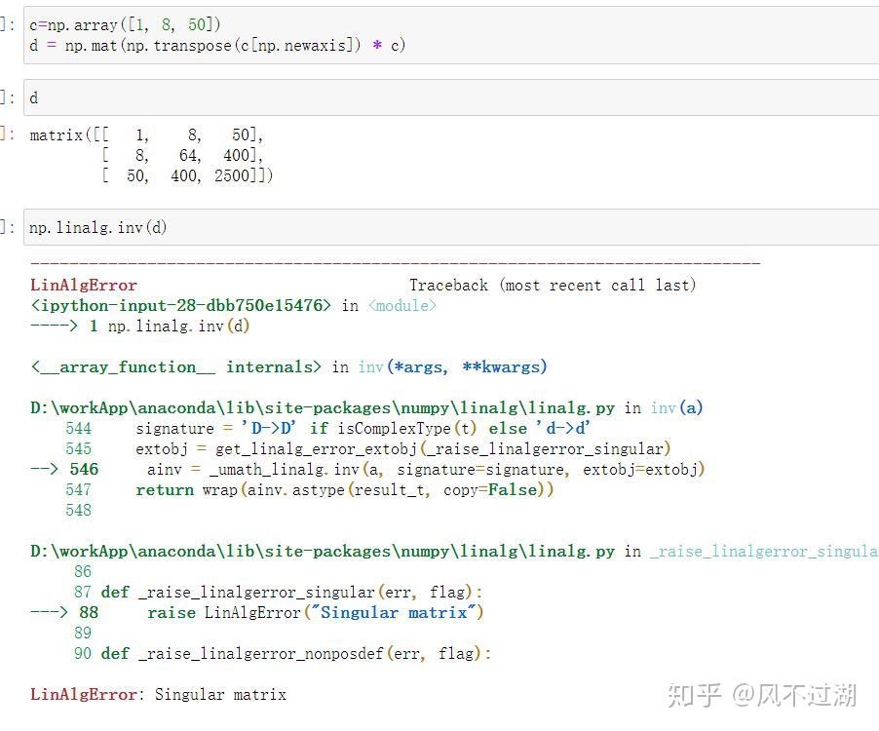Click the final LinAlgError: Singular matrix message
The image size is (879, 731).
click(158, 695)
